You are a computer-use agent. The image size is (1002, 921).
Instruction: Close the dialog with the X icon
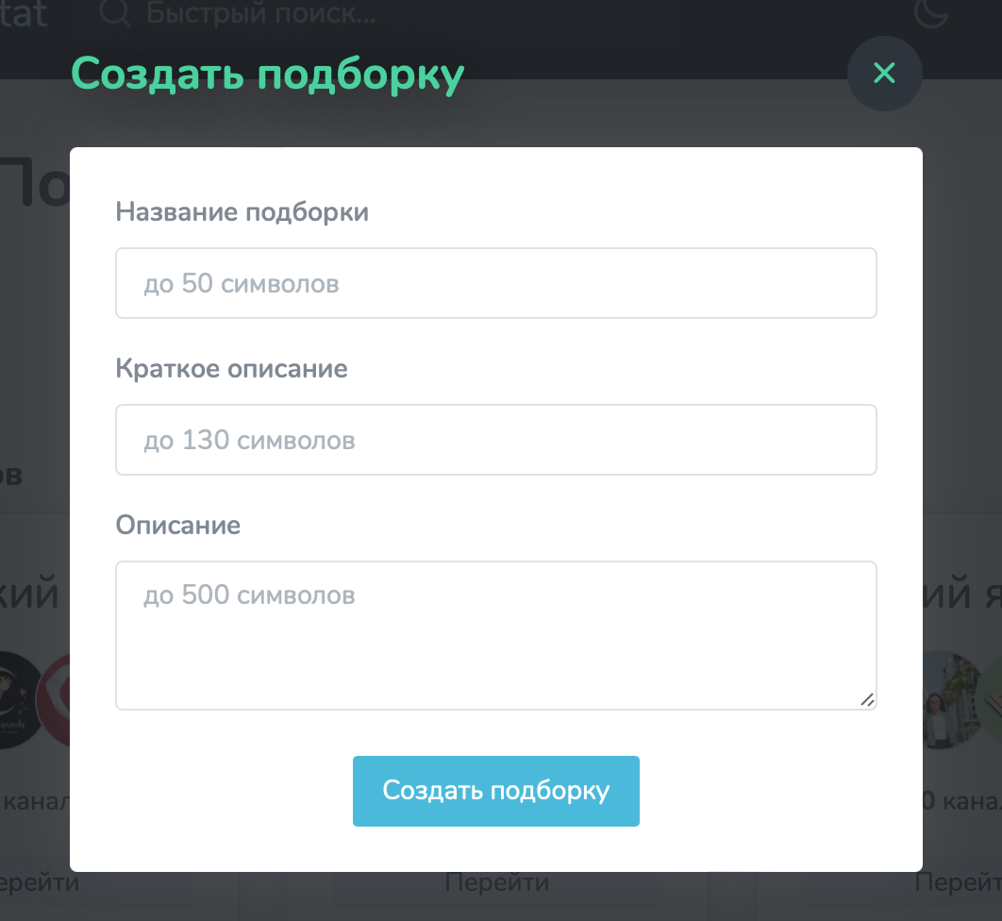884,74
